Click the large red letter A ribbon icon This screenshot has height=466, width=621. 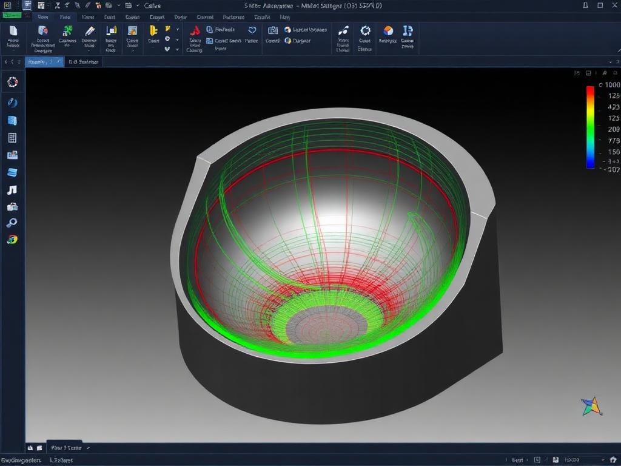click(x=195, y=31)
